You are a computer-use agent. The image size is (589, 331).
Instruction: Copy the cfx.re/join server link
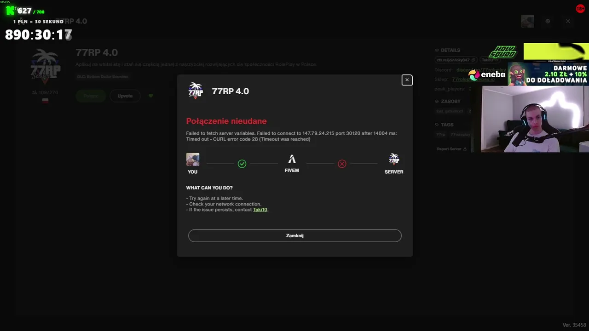pos(456,60)
